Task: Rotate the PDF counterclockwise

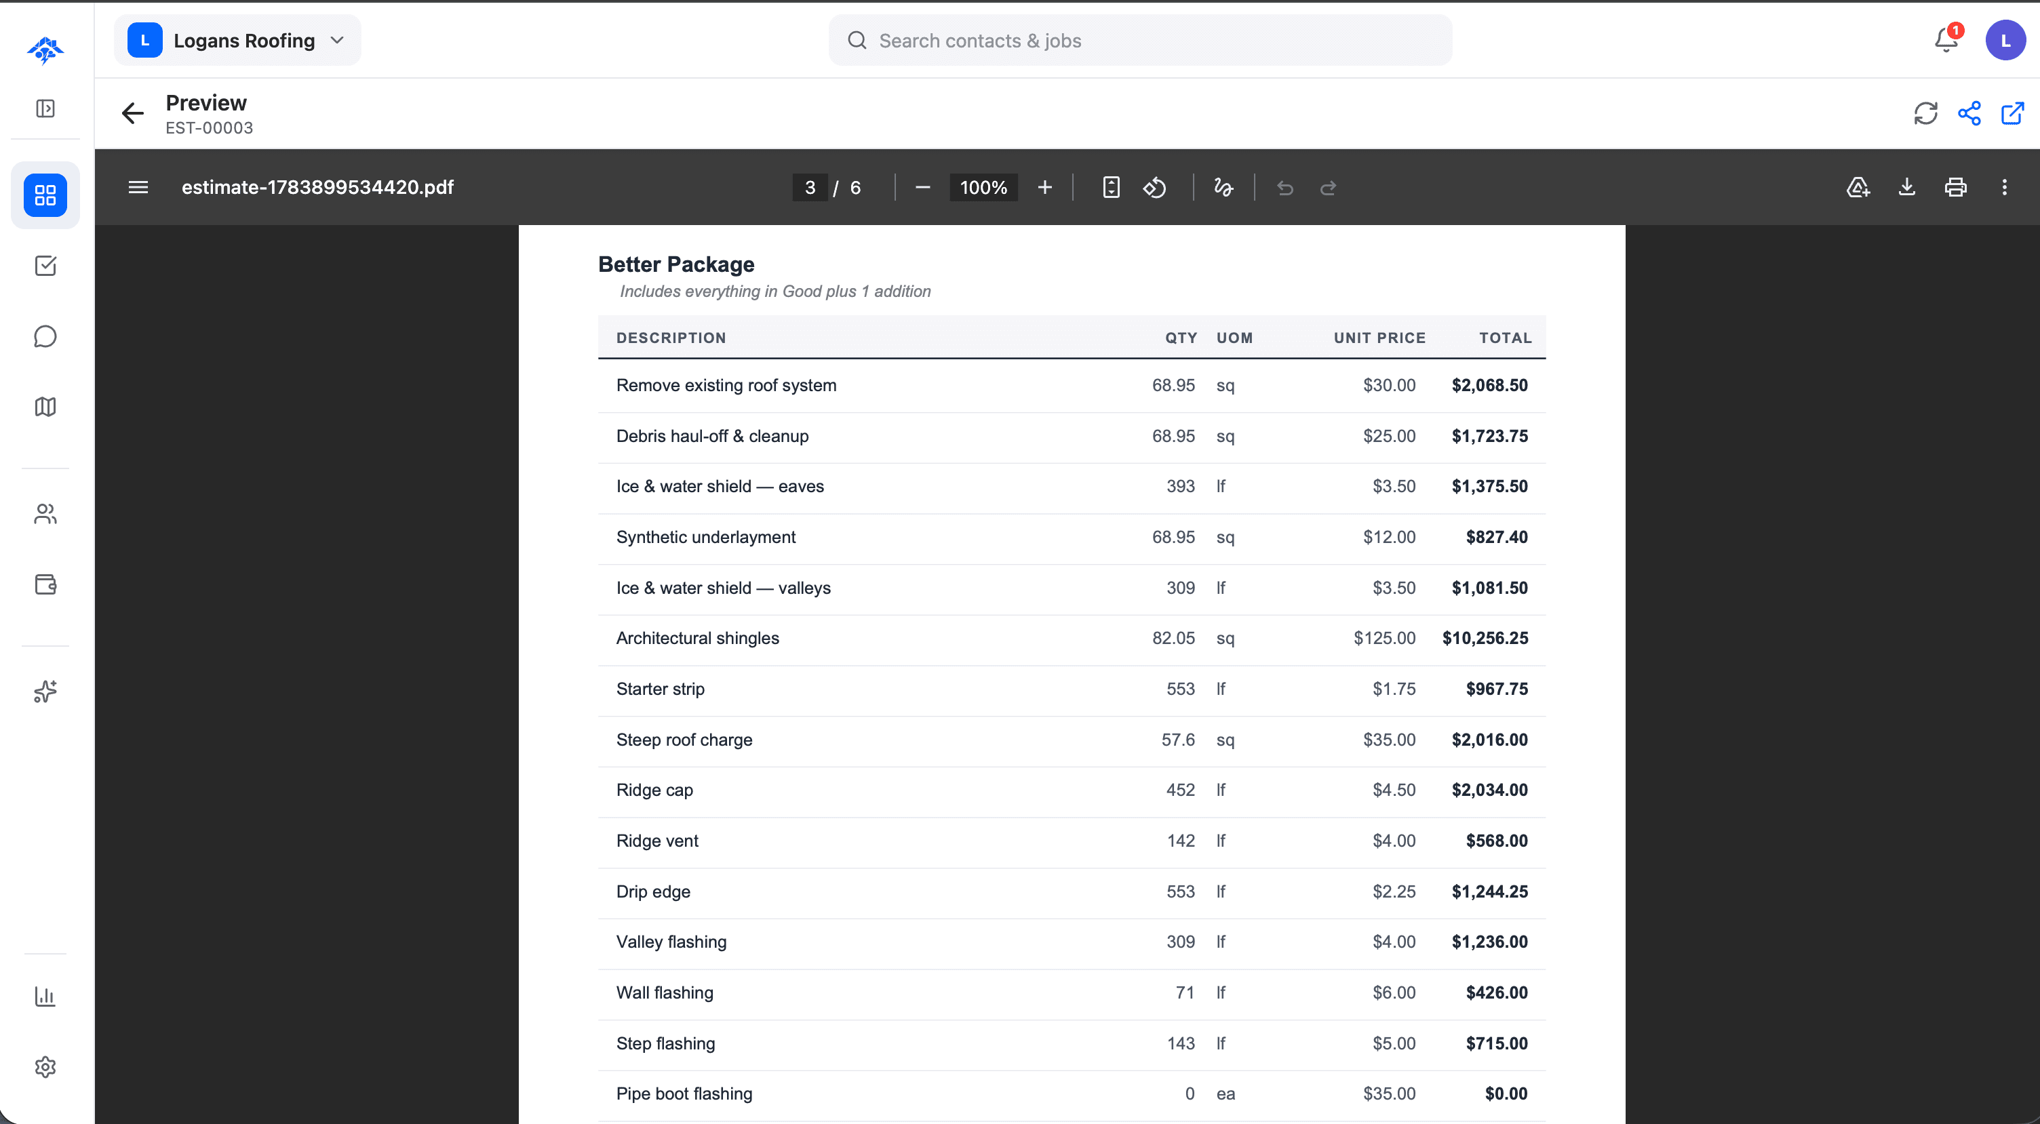Action: pyautogui.click(x=1155, y=188)
